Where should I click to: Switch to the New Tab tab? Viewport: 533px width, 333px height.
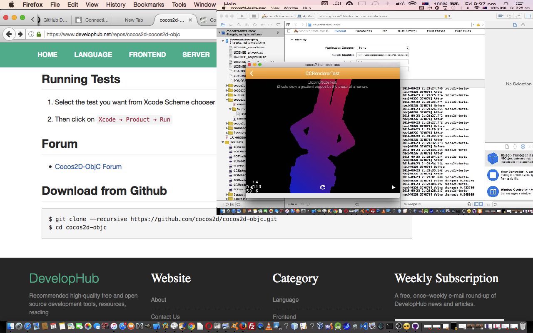coord(134,20)
